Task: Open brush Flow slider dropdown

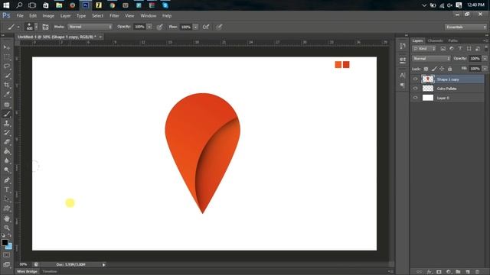Action: (x=196, y=27)
